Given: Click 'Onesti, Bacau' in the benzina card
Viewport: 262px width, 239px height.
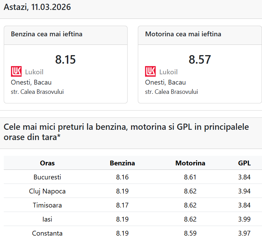Looking at the screenshot, I should [31, 82].
